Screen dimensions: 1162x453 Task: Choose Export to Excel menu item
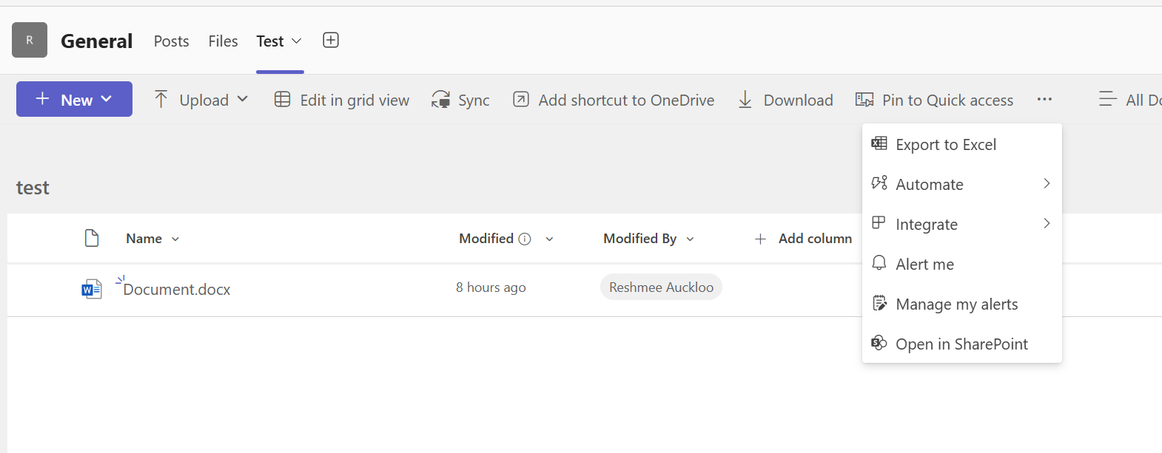(962, 145)
